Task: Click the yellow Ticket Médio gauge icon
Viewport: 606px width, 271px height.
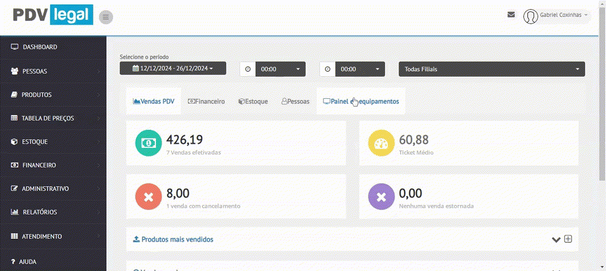Action: (380, 143)
